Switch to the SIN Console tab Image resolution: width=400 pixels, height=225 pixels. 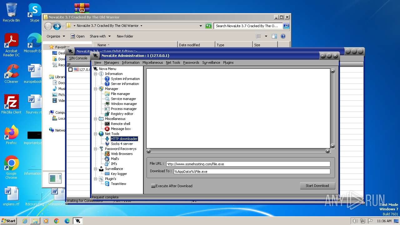[78, 58]
